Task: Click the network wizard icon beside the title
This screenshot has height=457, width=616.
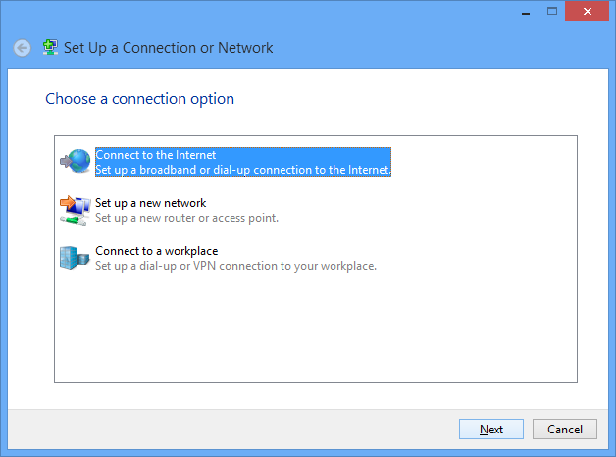Action: (x=50, y=47)
